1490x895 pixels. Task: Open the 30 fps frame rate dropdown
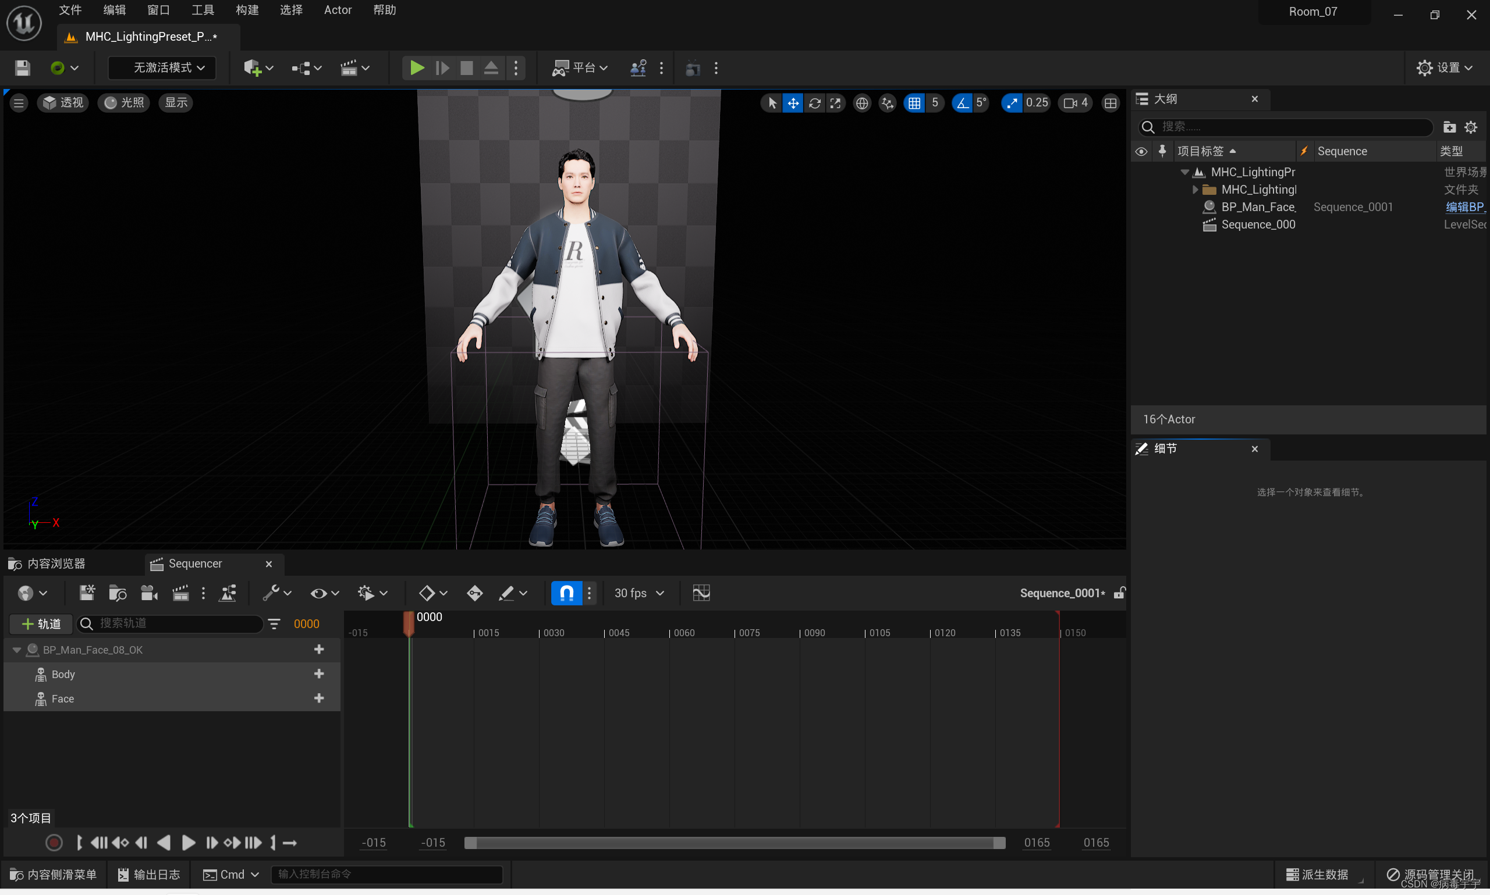(x=638, y=593)
